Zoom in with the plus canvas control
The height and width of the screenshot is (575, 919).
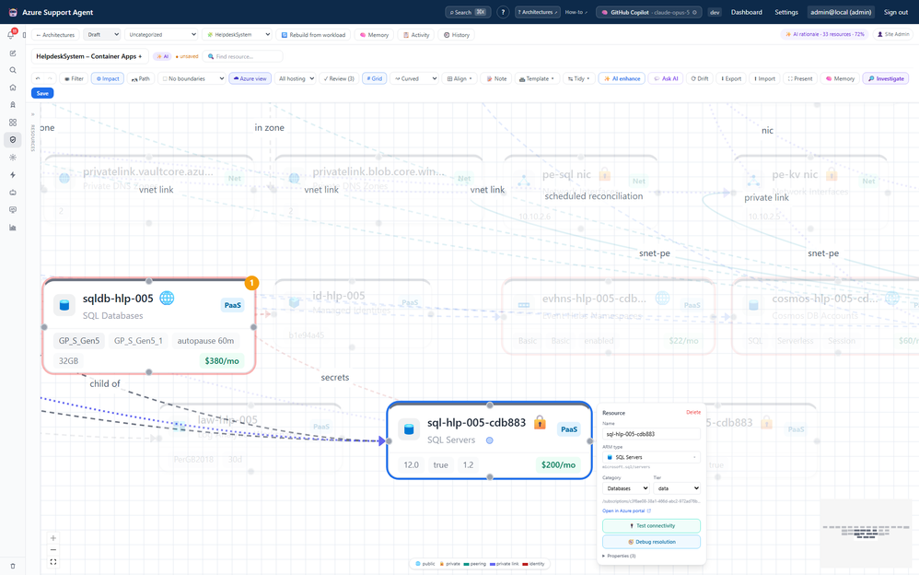pos(53,538)
